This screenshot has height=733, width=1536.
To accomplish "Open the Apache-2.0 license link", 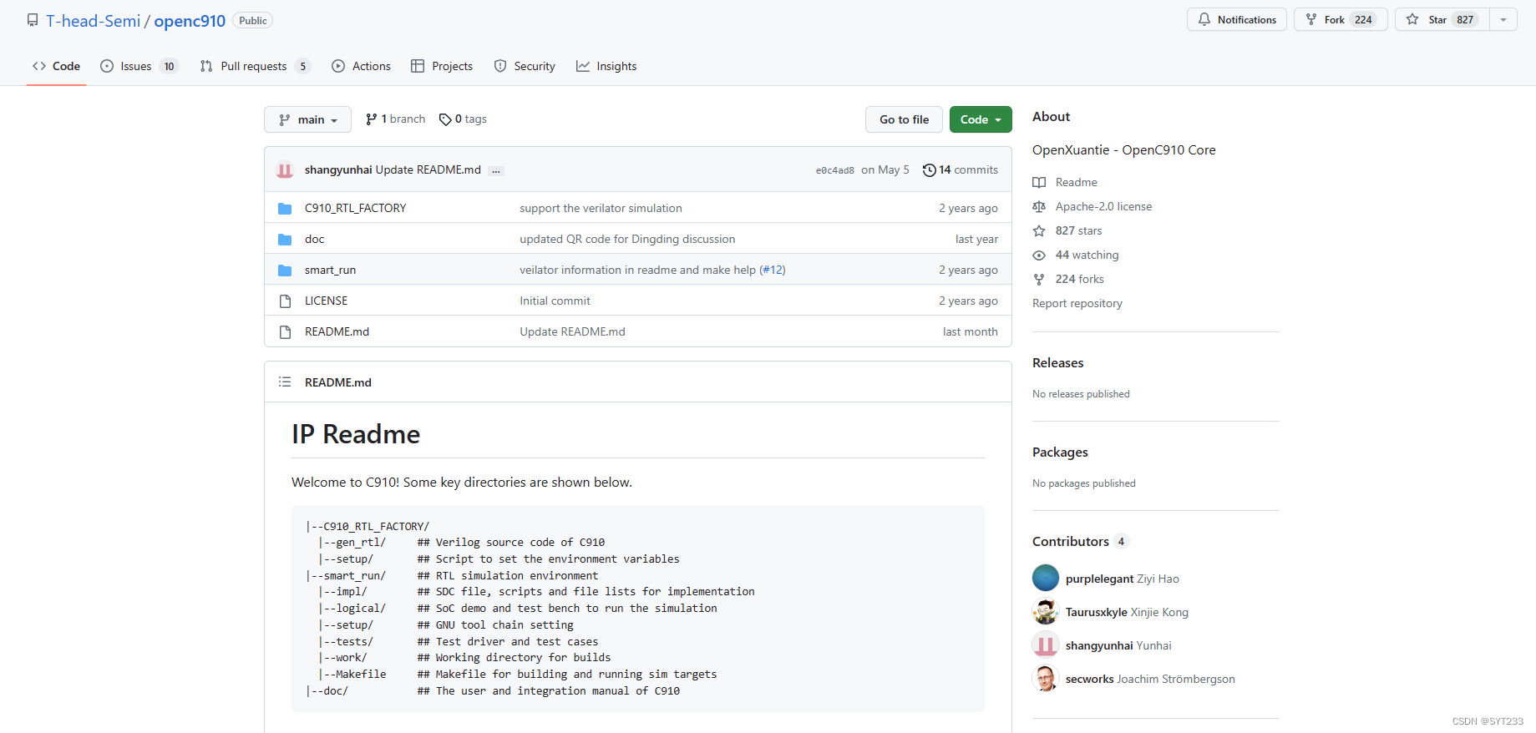I will click(1103, 206).
